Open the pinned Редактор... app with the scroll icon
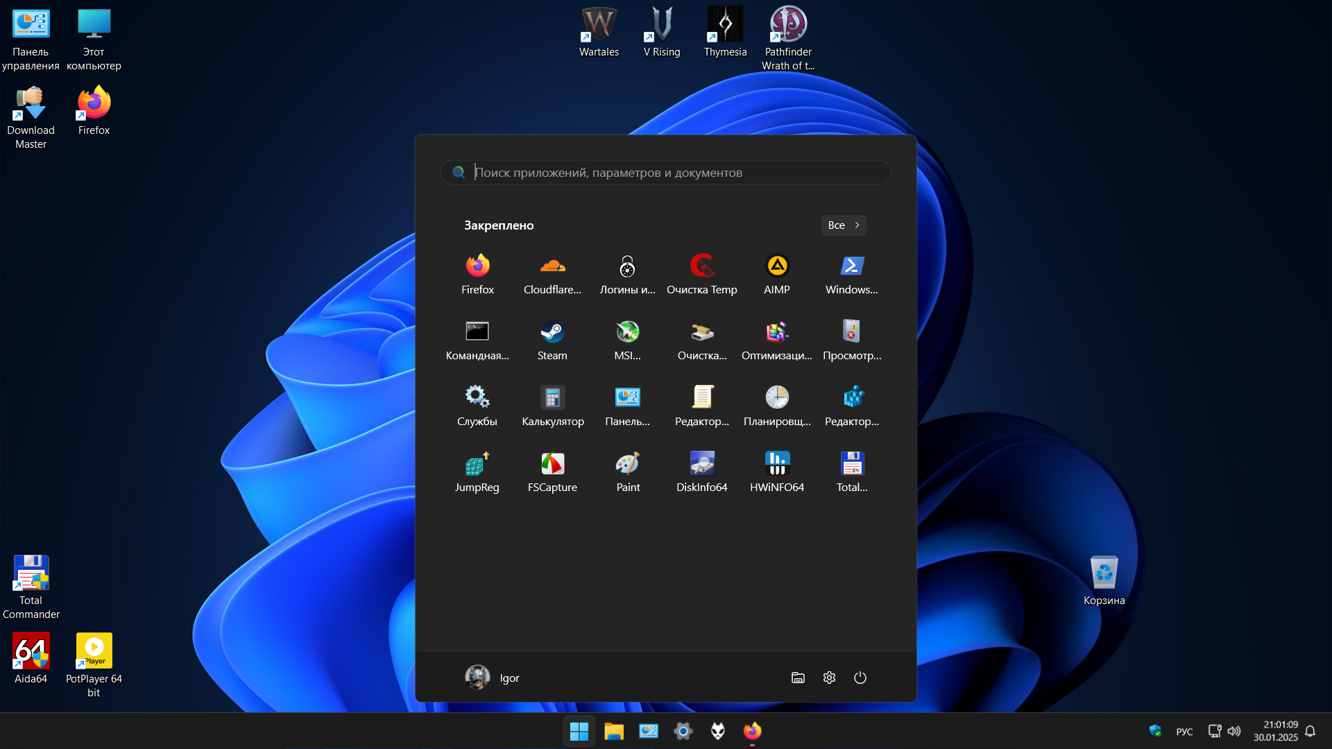 click(x=702, y=406)
